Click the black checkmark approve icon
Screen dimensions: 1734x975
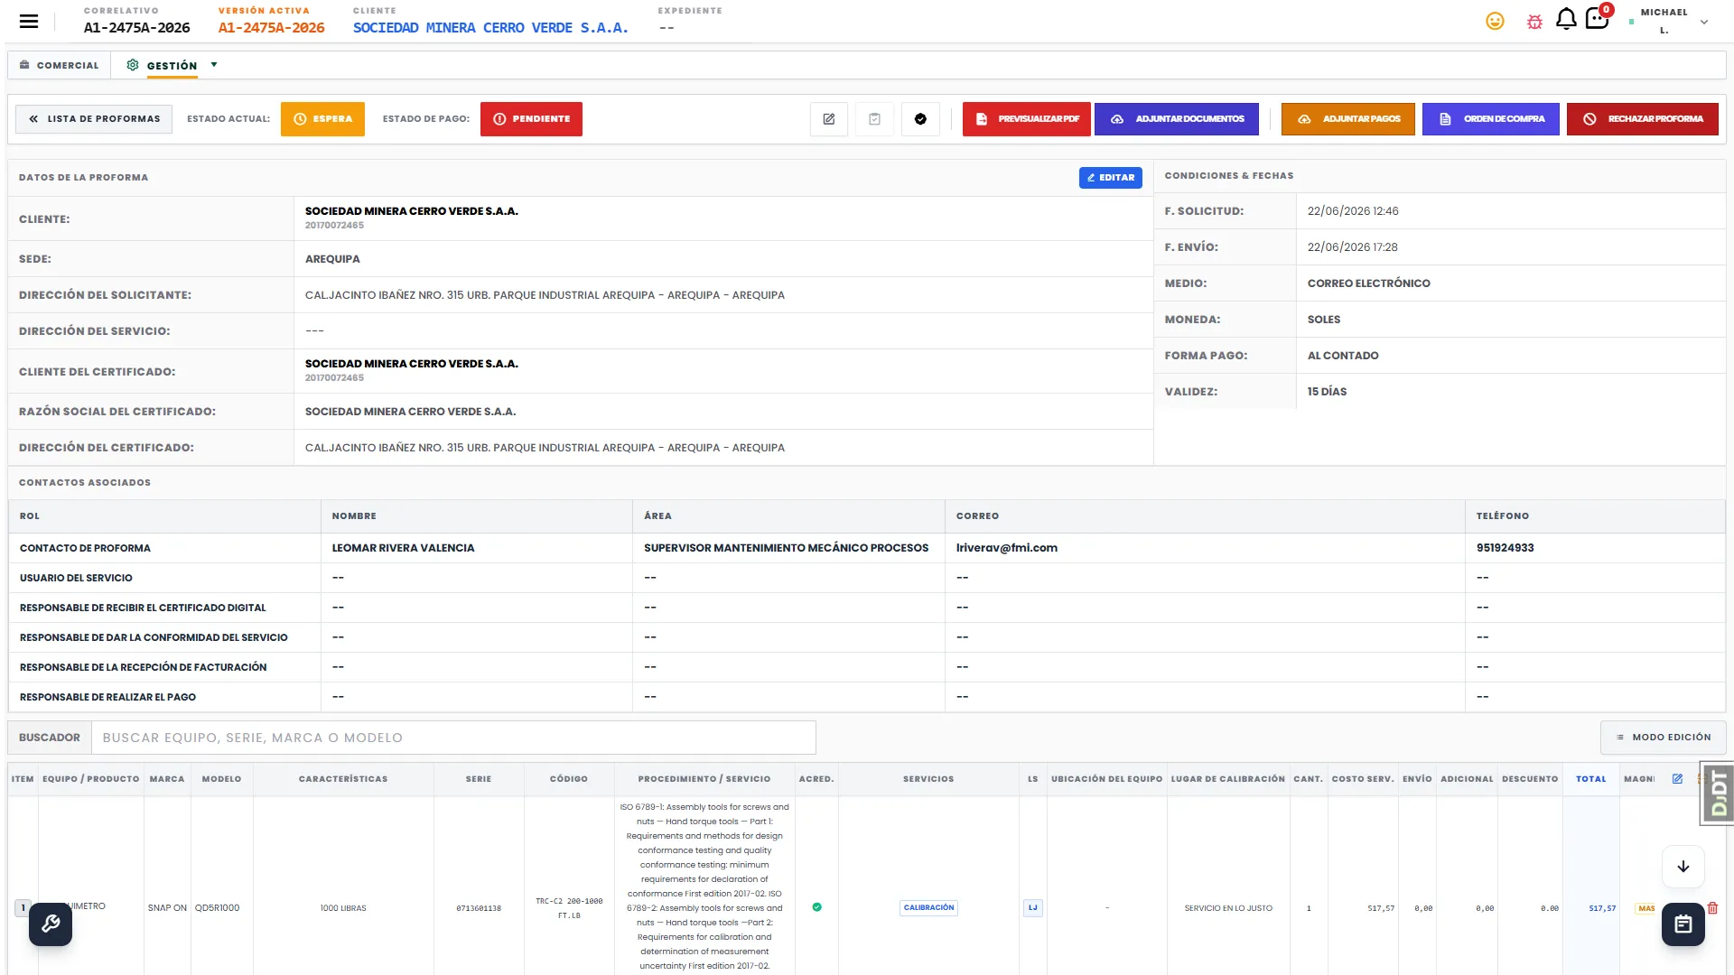click(x=920, y=119)
